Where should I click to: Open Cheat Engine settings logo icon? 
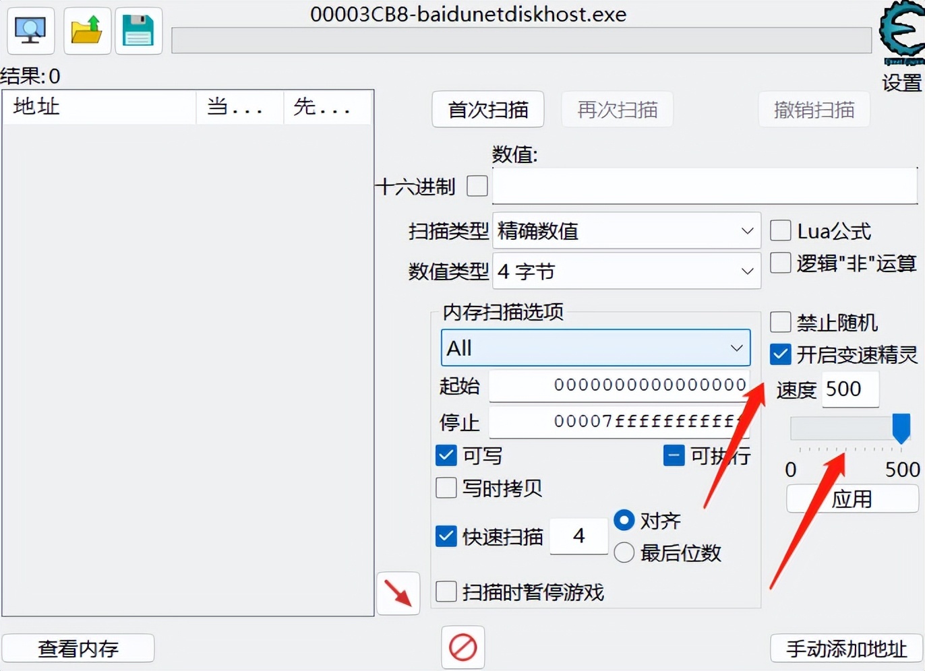pos(902,34)
